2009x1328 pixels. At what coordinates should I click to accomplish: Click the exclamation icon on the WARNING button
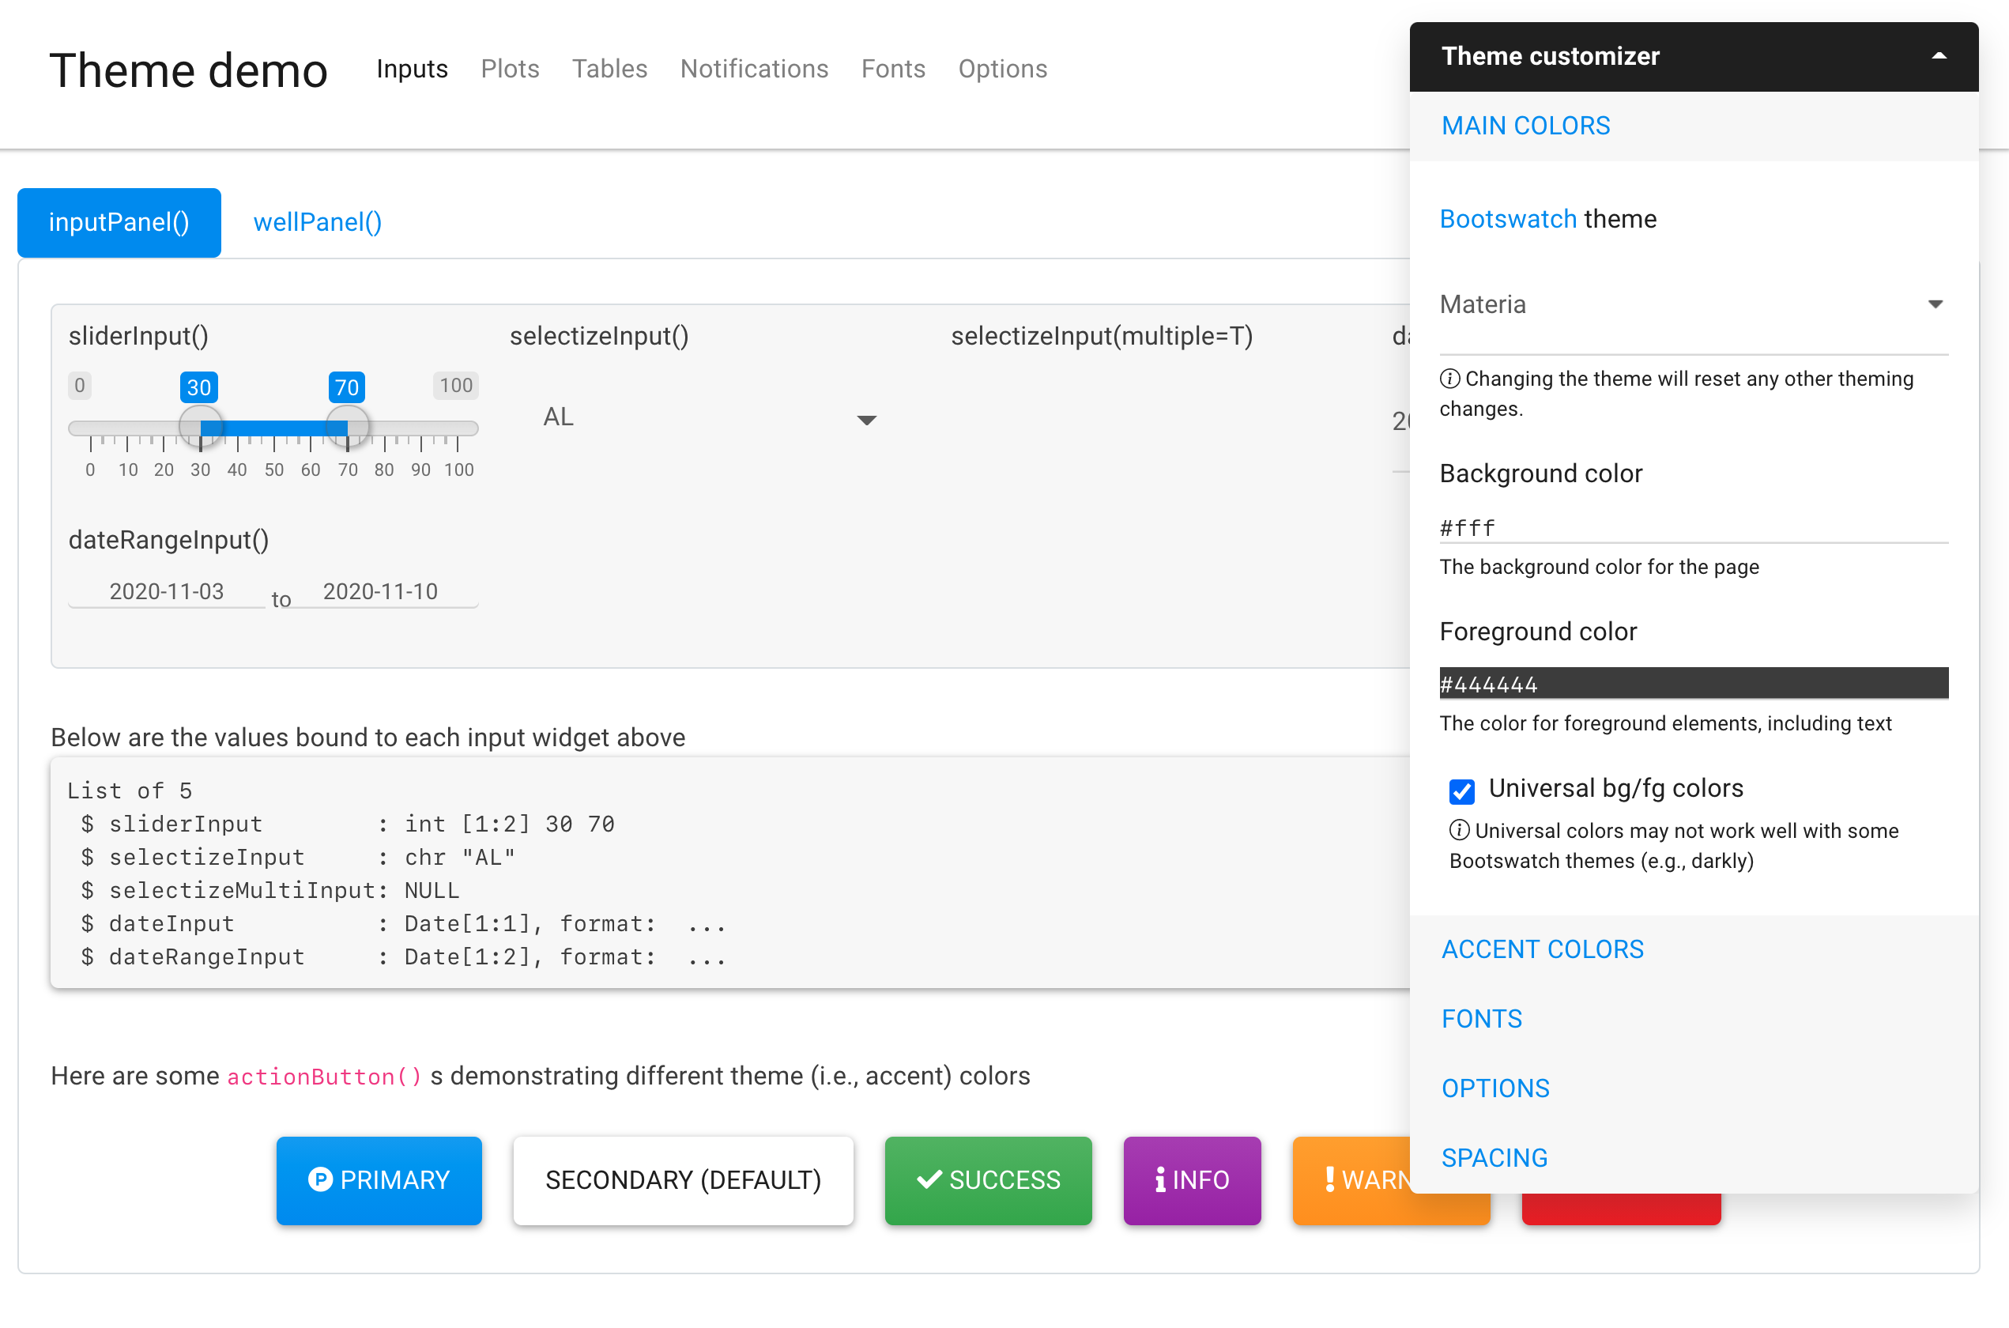click(1329, 1179)
